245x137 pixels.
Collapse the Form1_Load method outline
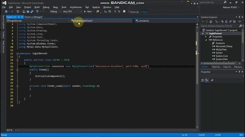(17, 86)
